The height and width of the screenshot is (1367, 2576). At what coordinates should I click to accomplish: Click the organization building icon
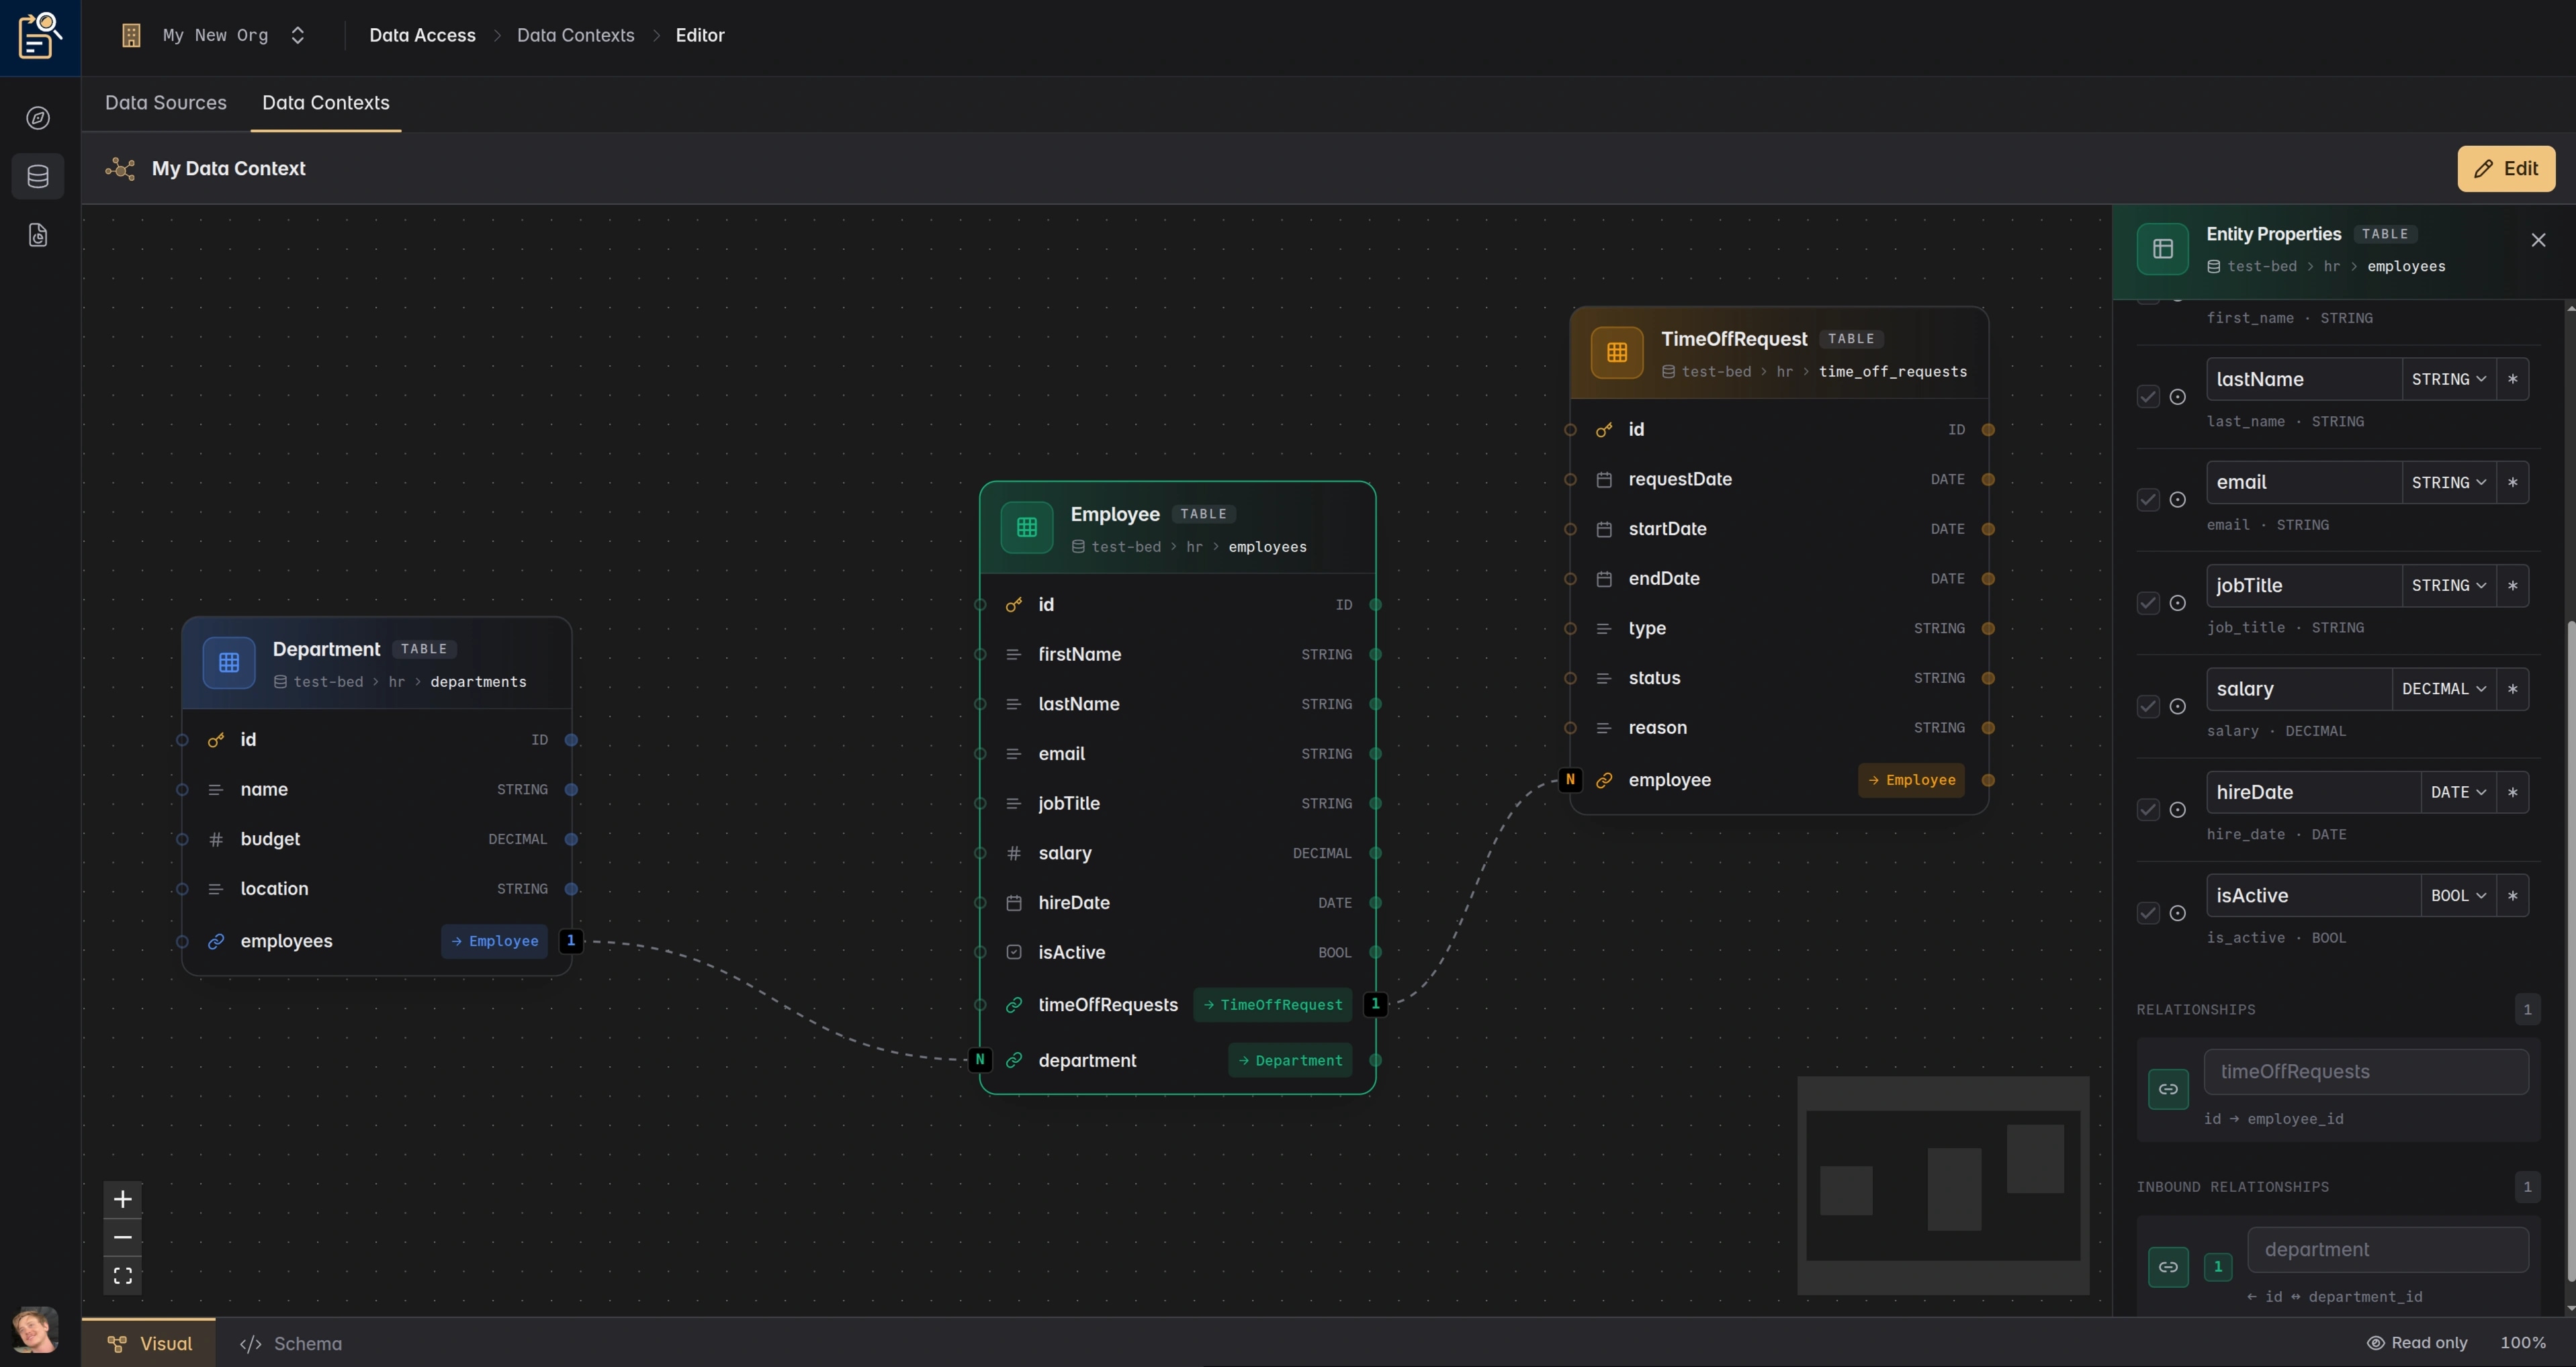click(131, 36)
